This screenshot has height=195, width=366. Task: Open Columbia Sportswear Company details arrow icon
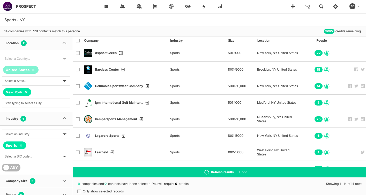[147, 86]
